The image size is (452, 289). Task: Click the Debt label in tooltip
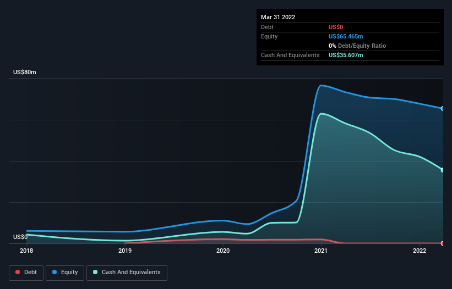tap(267, 27)
